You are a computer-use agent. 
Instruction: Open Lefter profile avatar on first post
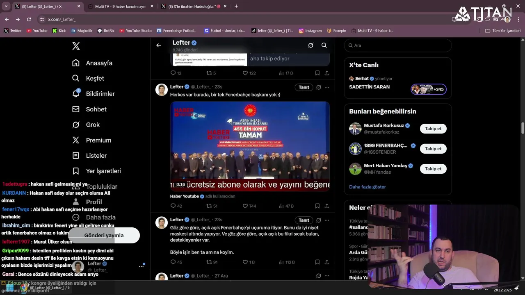(x=162, y=90)
